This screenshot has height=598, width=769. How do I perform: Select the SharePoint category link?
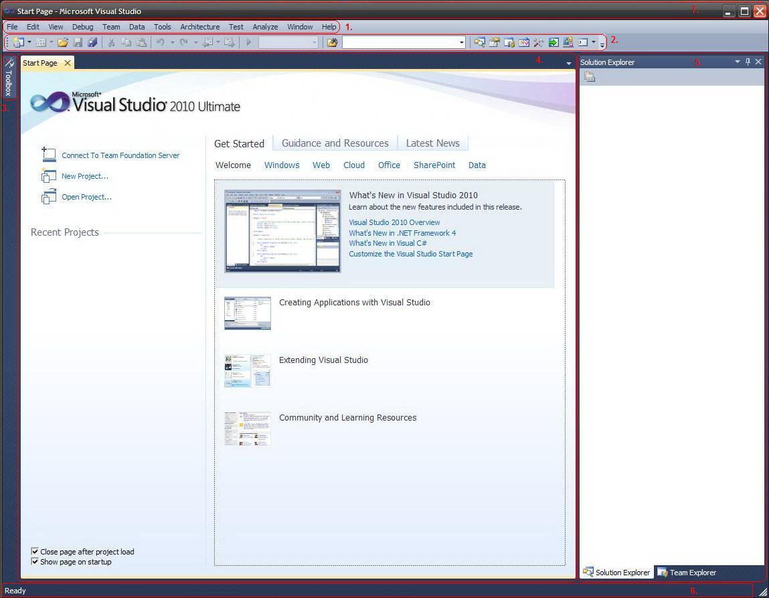pos(434,165)
